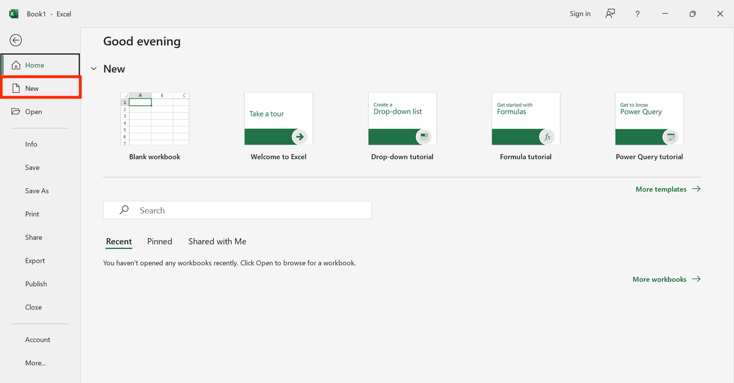
Task: Click the back arrow circle icon
Action: pyautogui.click(x=16, y=40)
